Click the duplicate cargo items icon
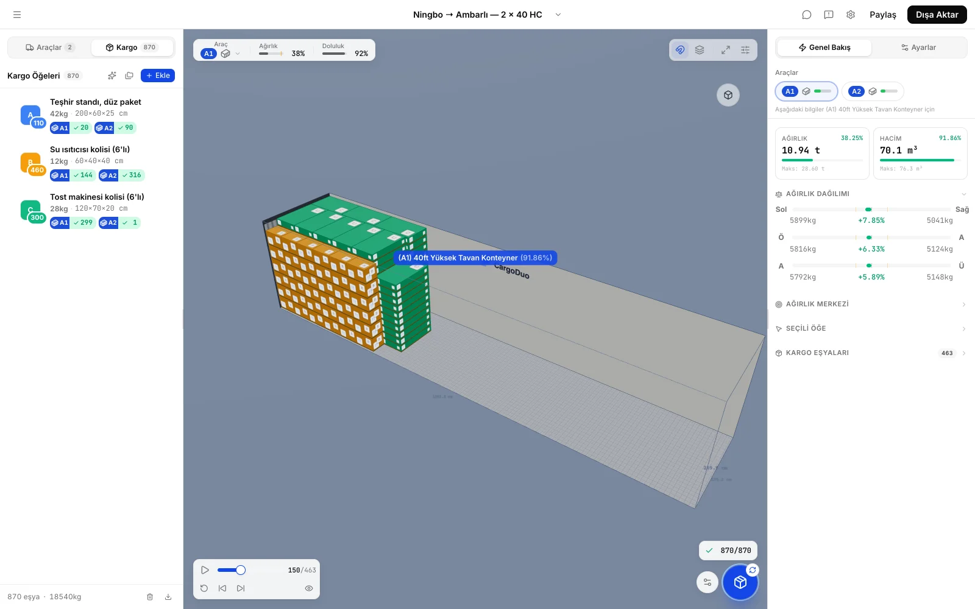The height and width of the screenshot is (609, 975). [129, 76]
